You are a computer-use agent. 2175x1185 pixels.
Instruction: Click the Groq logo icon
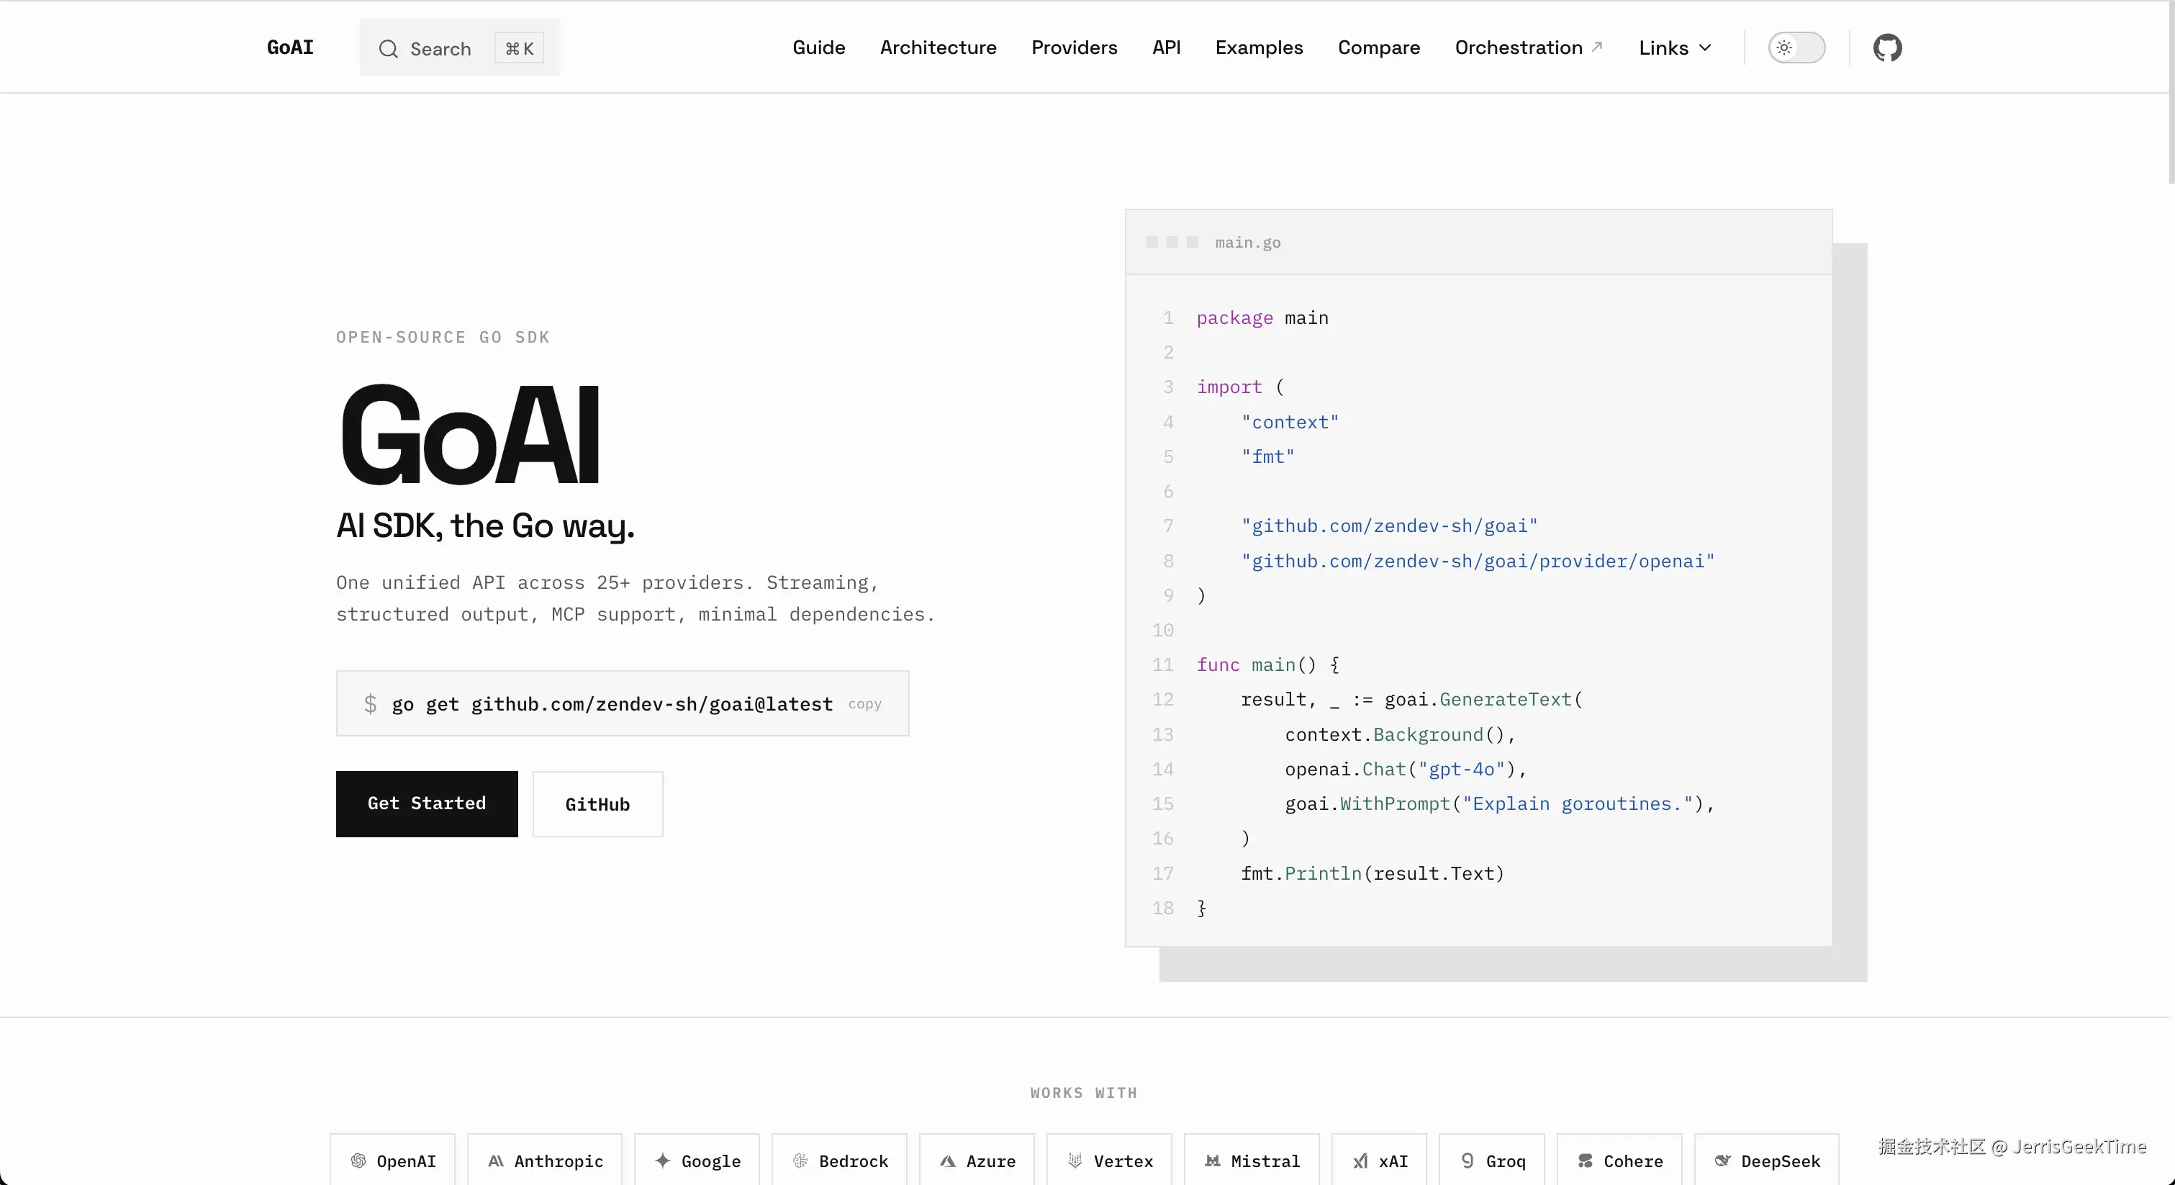(x=1468, y=1161)
